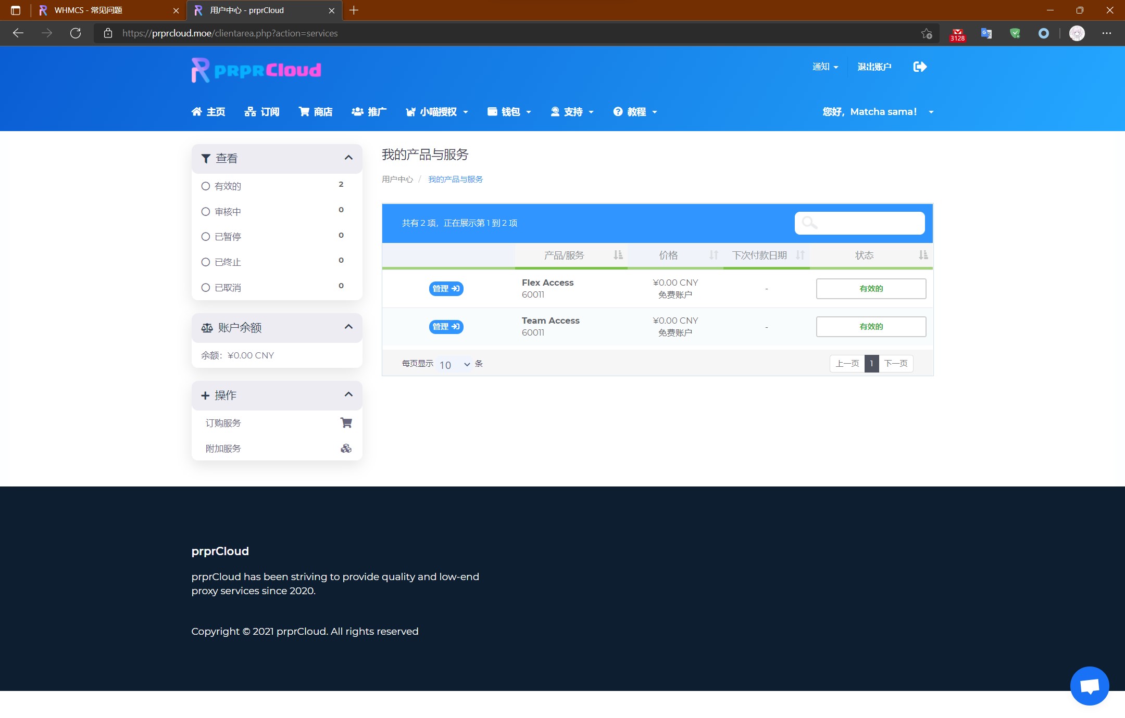Image resolution: width=1125 pixels, height=718 pixels.
Task: Open the tab actions menu icon
Action: click(x=16, y=10)
